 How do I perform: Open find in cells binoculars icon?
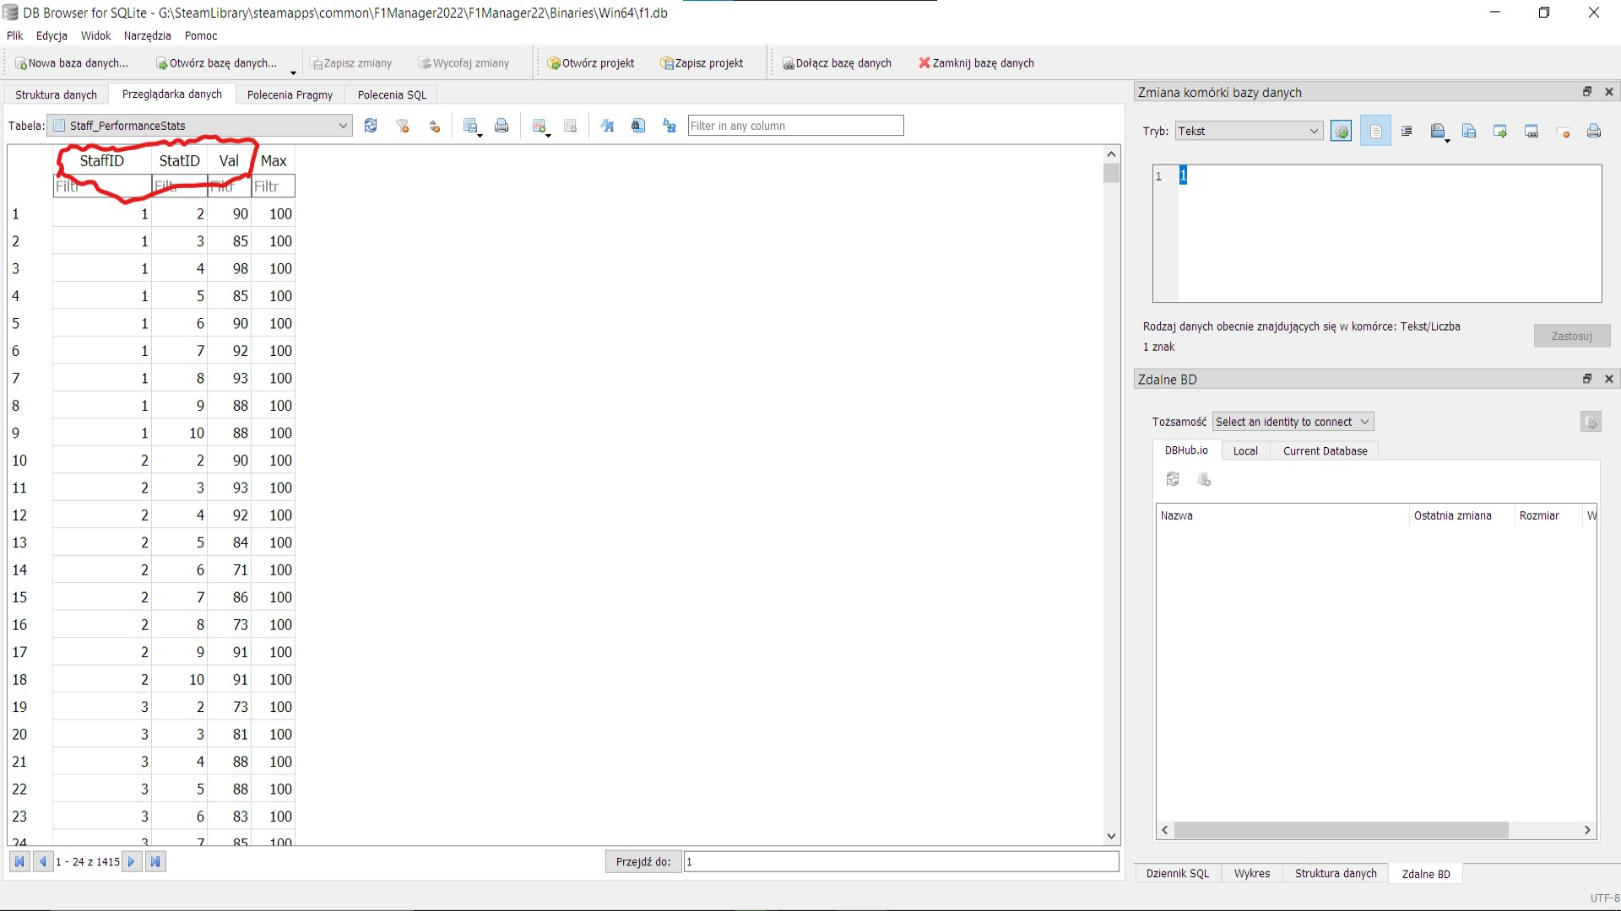click(x=638, y=126)
